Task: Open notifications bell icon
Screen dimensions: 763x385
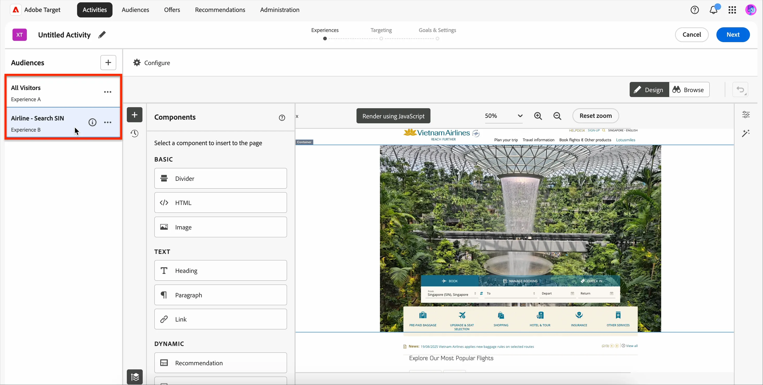Action: point(714,10)
